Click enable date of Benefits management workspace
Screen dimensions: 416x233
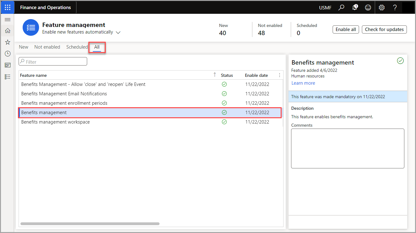[257, 122]
